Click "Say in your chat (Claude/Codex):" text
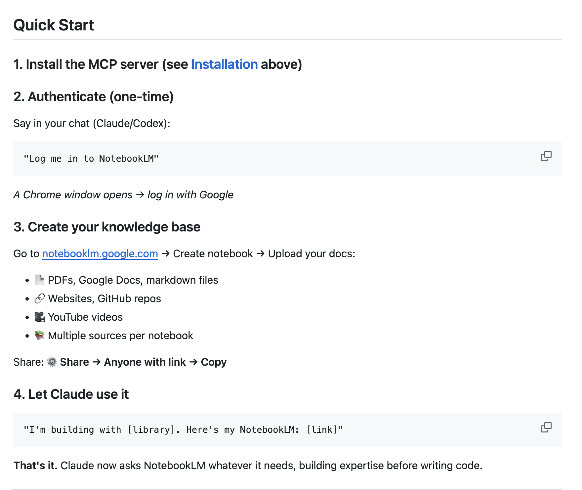 coord(92,123)
